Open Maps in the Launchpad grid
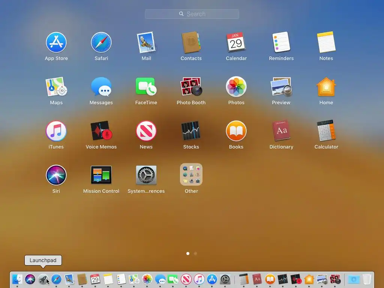 [x=56, y=87]
